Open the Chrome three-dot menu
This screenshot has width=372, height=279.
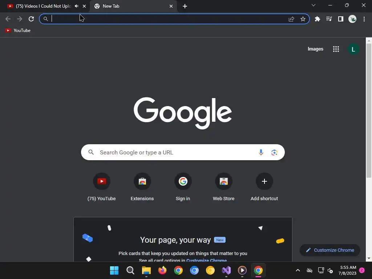(x=364, y=19)
